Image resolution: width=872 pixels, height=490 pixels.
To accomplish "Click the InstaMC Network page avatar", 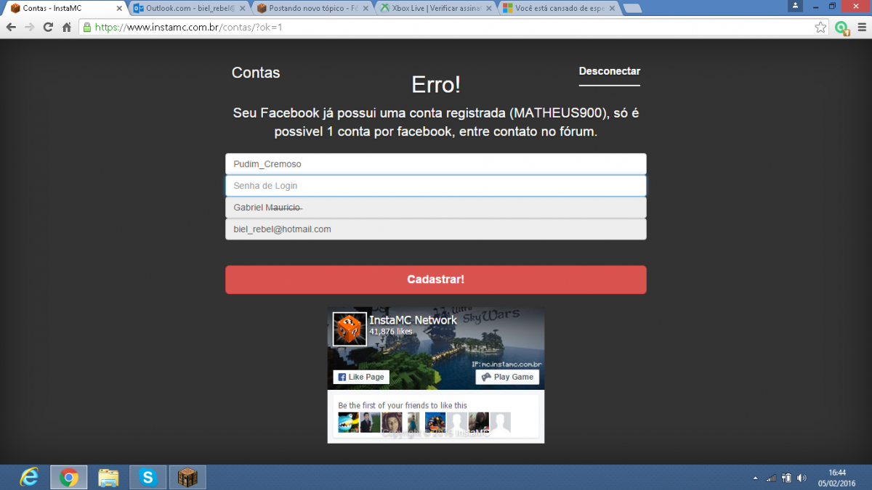I will point(350,330).
